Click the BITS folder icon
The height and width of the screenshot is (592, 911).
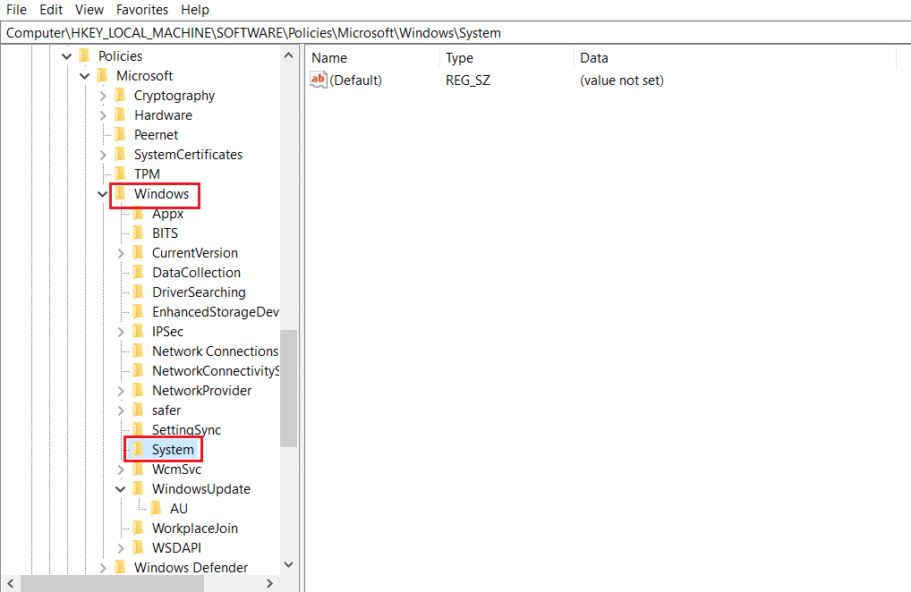(139, 233)
